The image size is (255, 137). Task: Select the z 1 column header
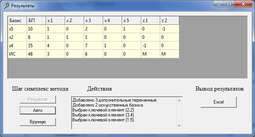[150, 21]
